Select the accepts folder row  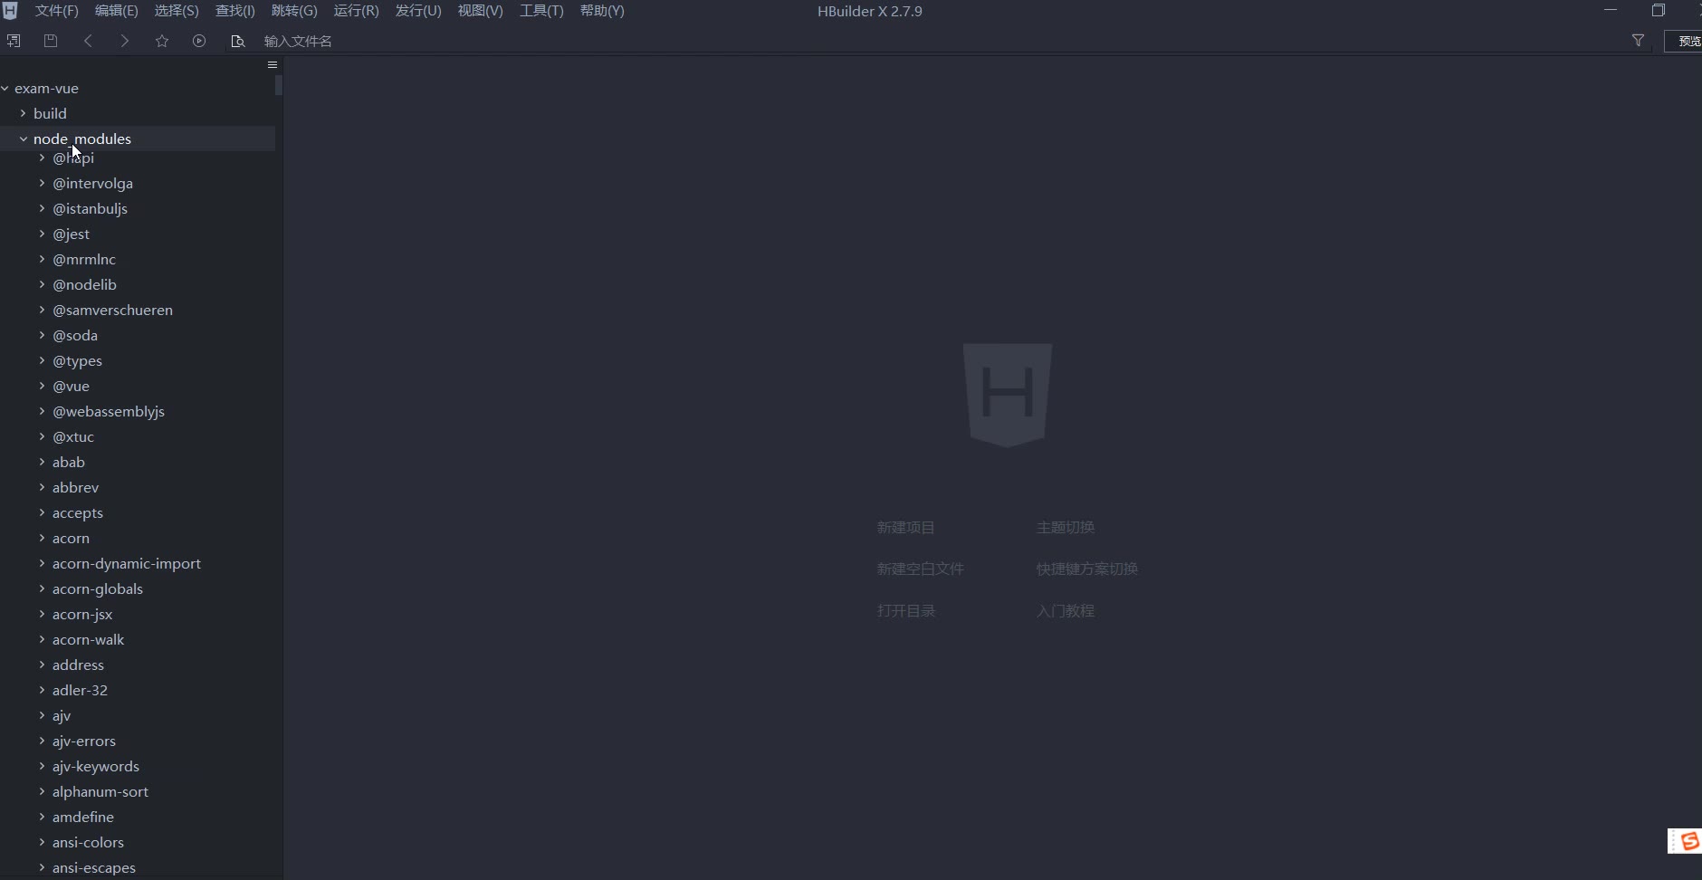[138, 512]
